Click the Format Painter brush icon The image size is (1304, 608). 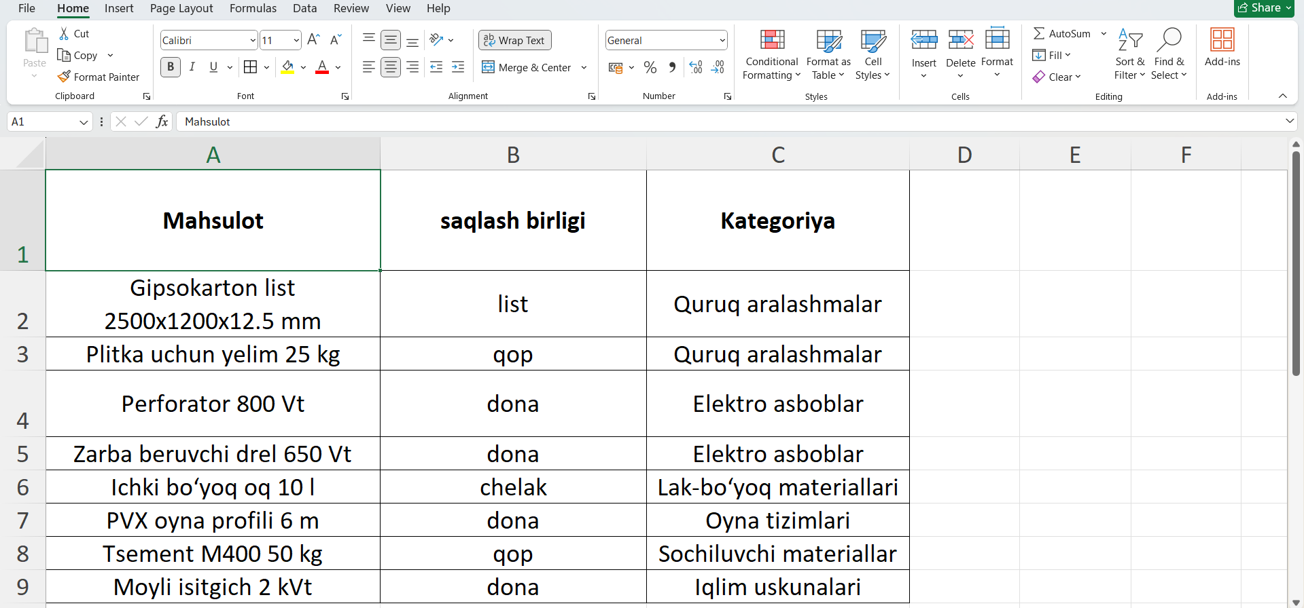(65, 77)
